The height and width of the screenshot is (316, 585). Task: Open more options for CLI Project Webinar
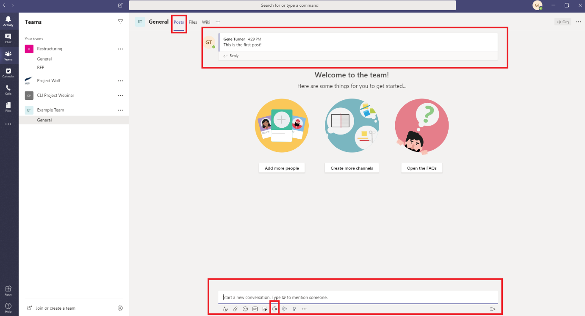click(120, 96)
